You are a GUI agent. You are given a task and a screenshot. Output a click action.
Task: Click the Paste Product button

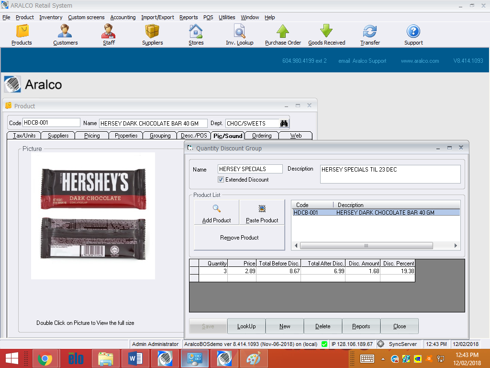pos(262,212)
